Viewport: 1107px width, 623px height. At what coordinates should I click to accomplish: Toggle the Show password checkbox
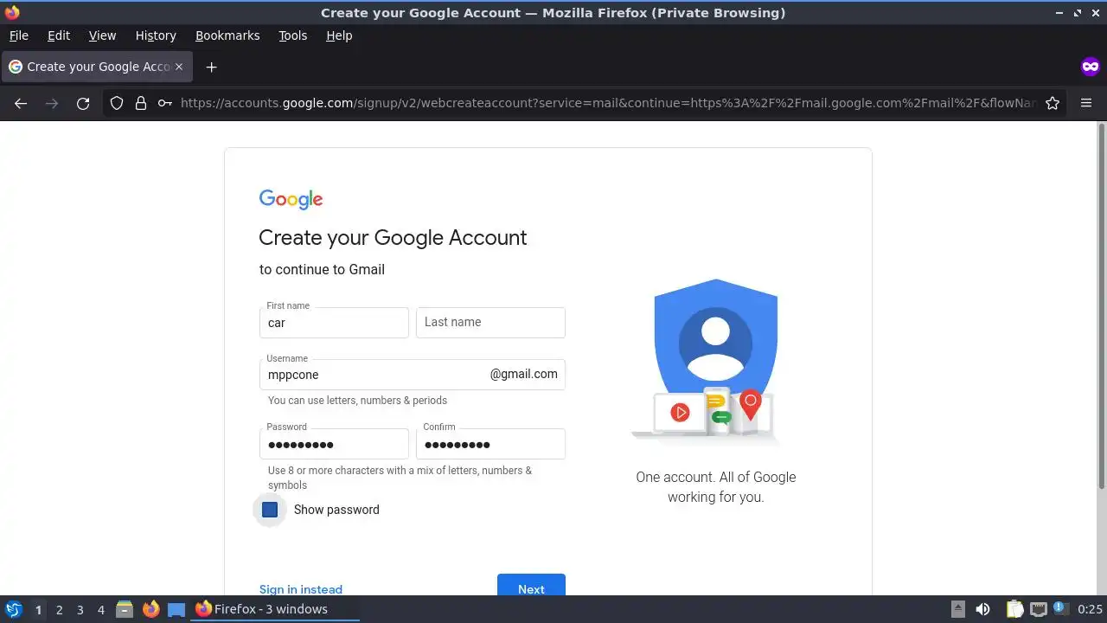coord(270,510)
